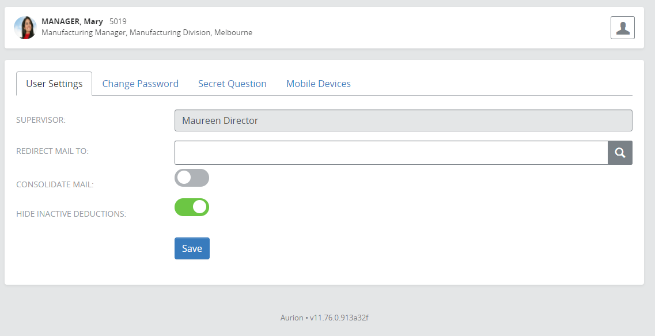Viewport: 655px width, 336px height.
Task: Click the REDIRECT MAIL TO label
Action: (52, 151)
